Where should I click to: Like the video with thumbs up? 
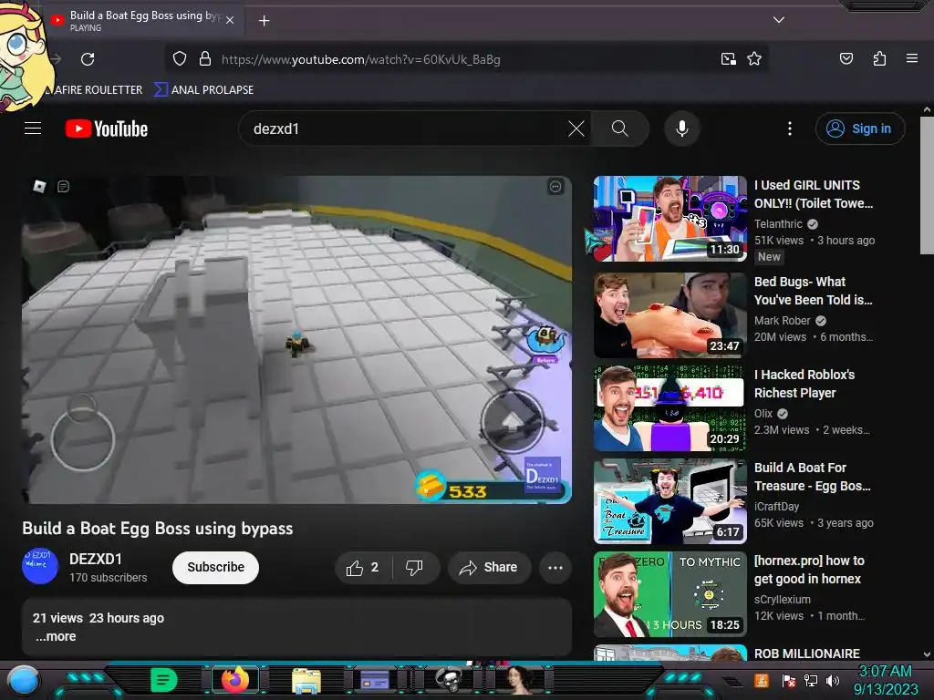pos(363,568)
